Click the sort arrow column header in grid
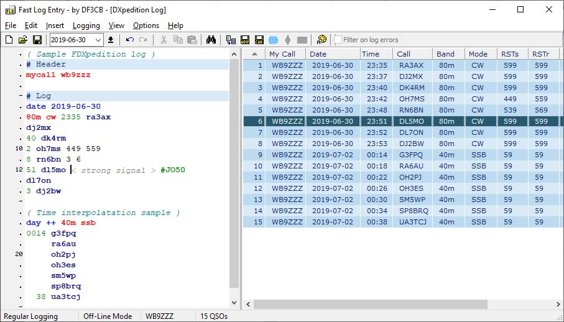Screen dimensions: 564x322 point(254,54)
